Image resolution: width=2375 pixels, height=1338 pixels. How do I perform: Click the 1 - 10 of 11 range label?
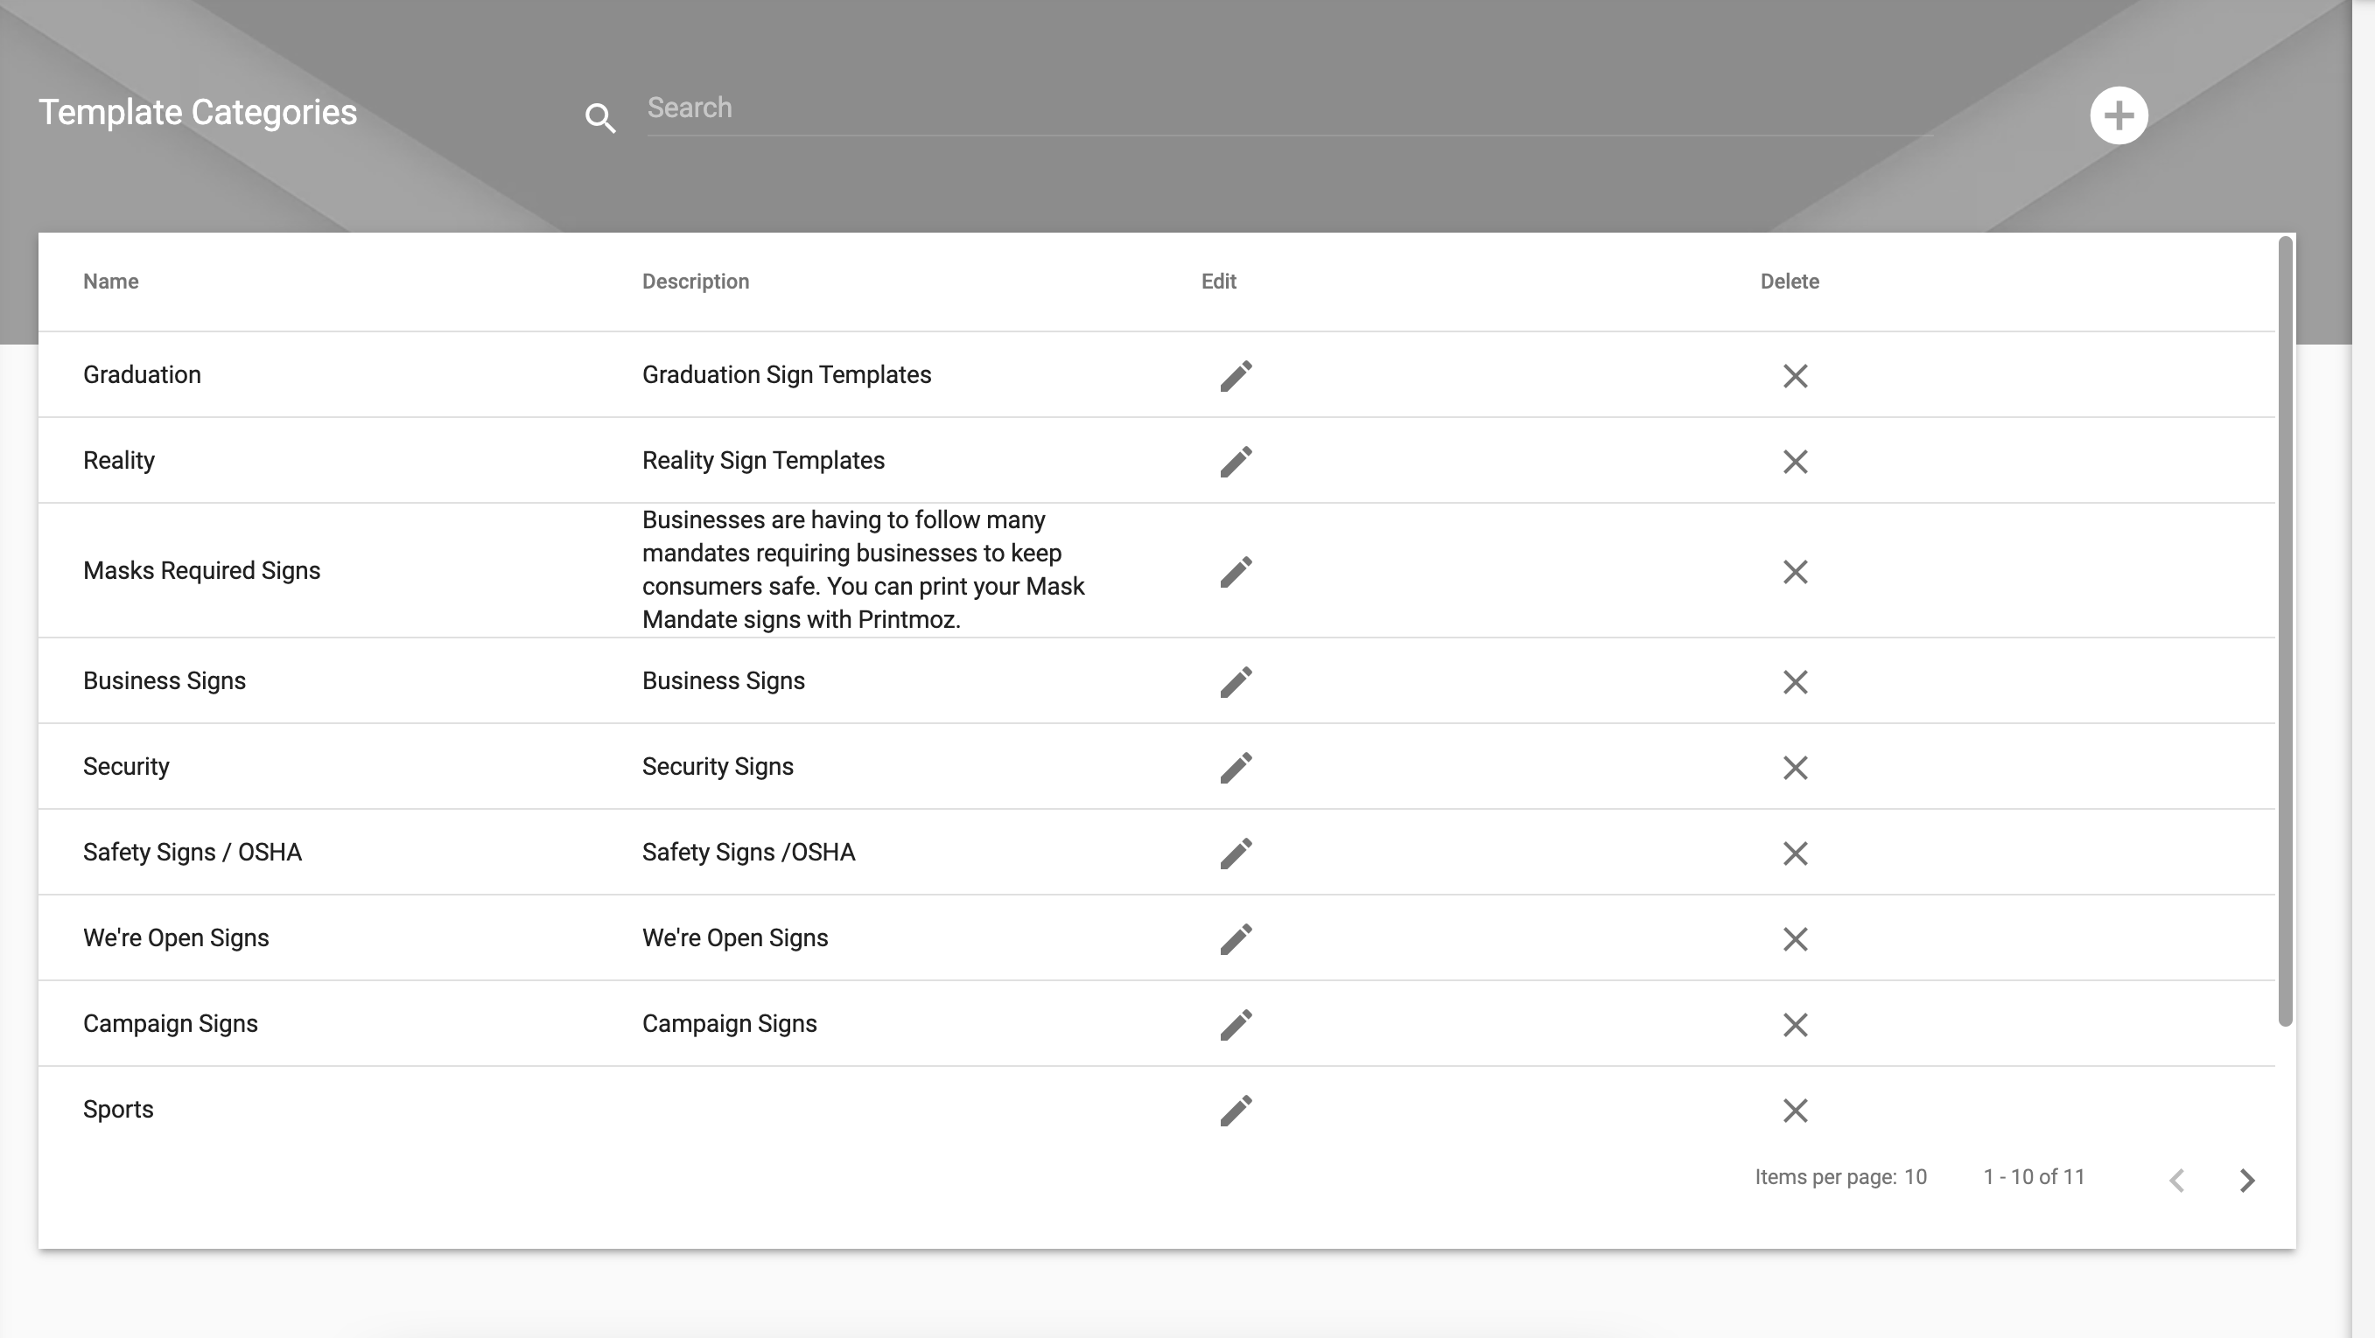[x=2034, y=1178]
